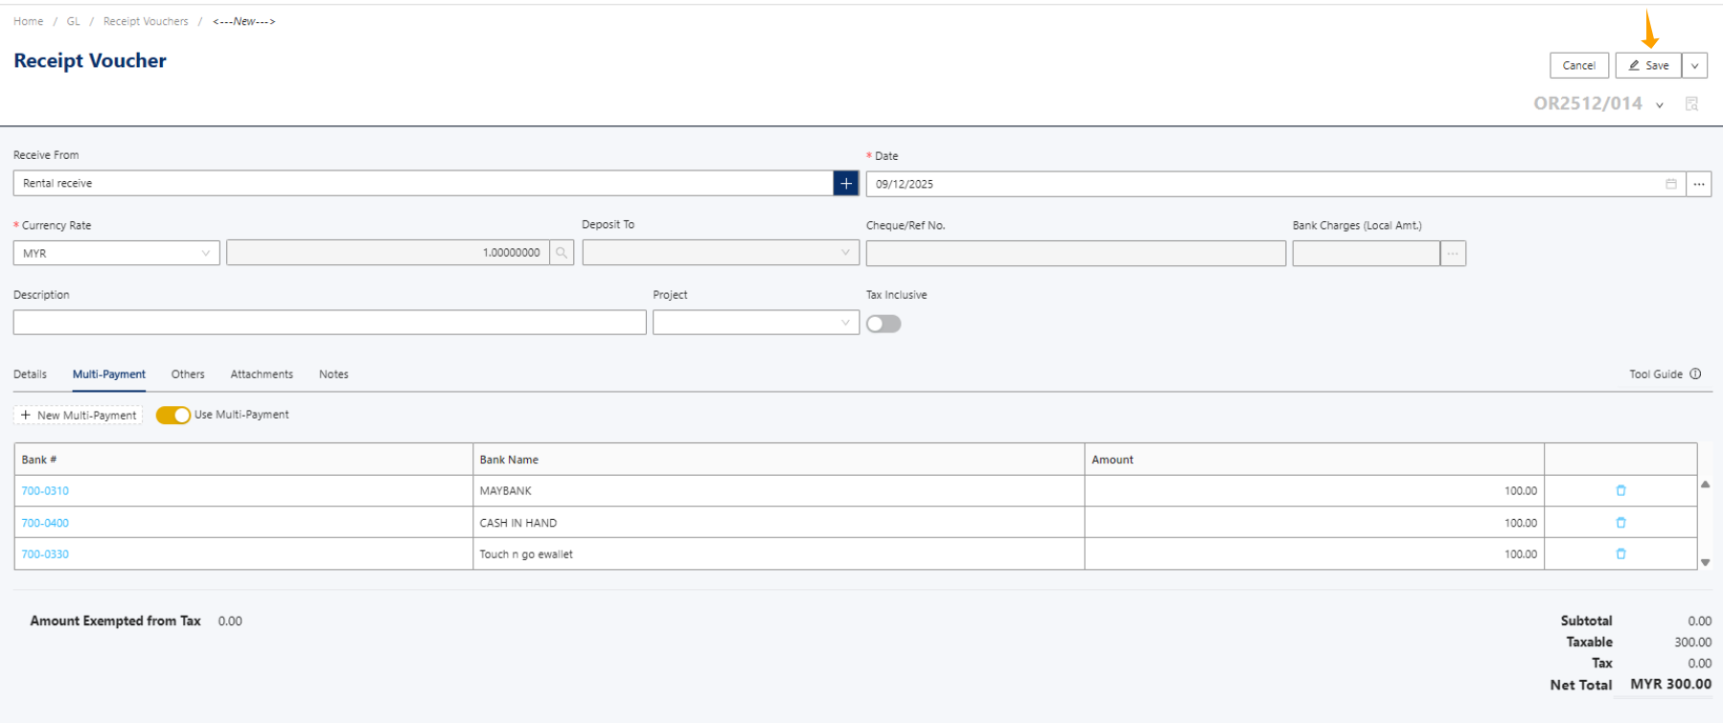Open the Attachments tab
This screenshot has width=1723, height=723.
coord(262,374)
